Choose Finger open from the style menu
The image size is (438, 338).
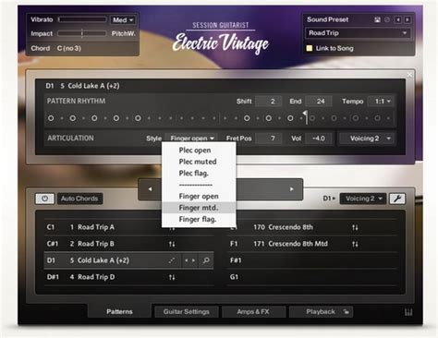tap(199, 197)
